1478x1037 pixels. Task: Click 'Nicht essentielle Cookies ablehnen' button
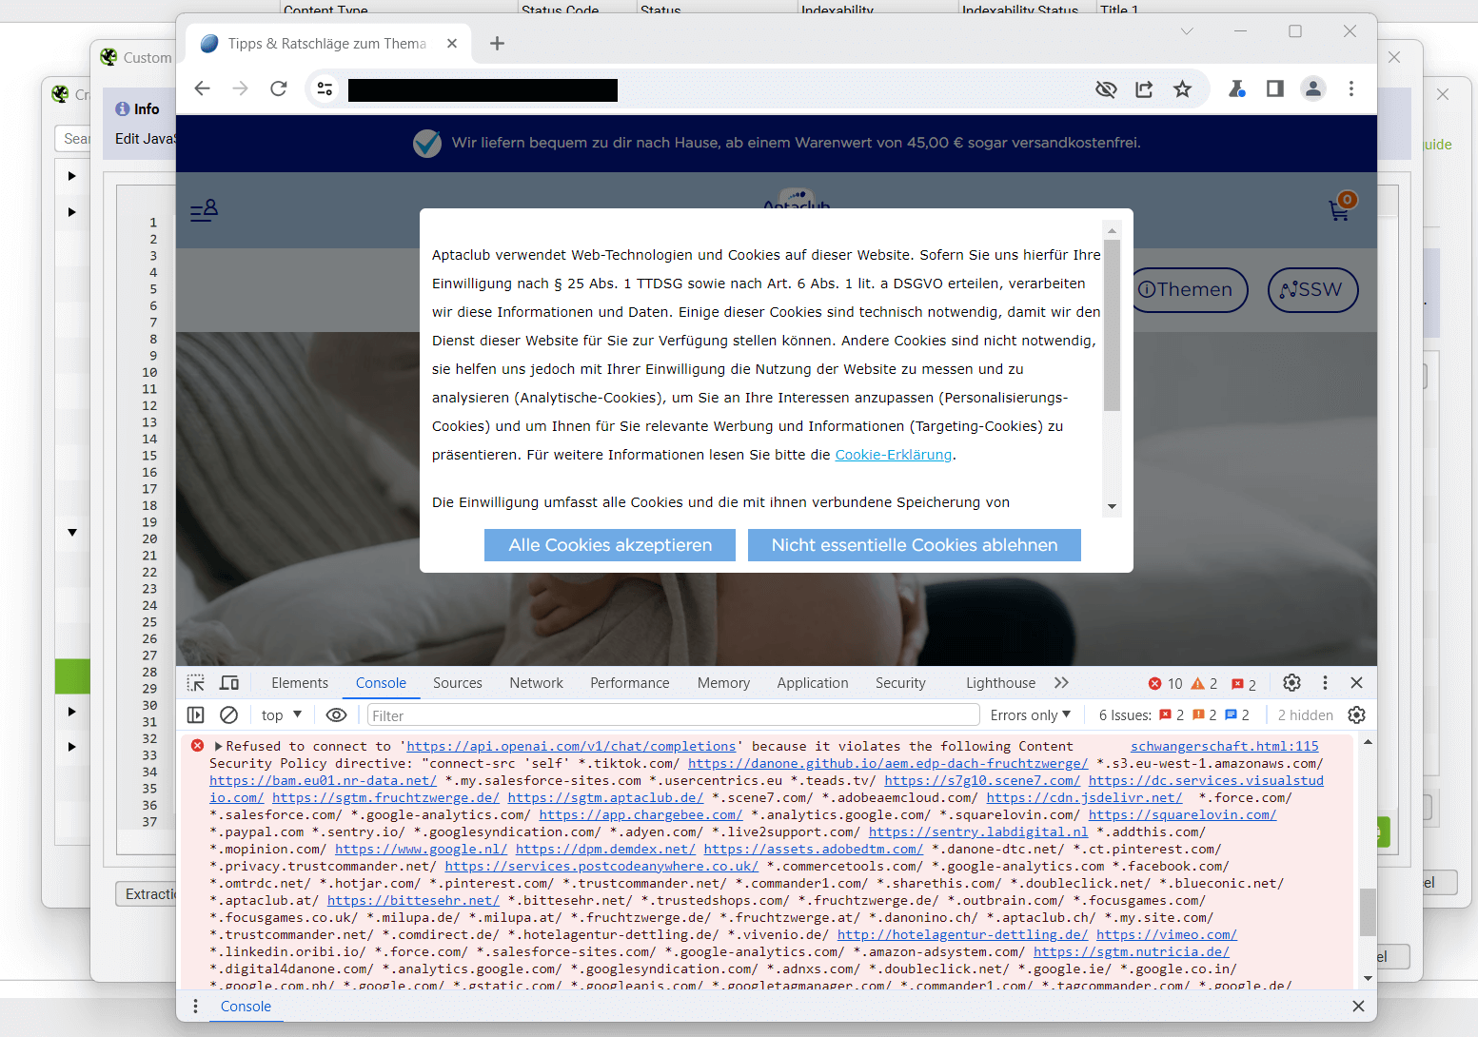click(915, 545)
